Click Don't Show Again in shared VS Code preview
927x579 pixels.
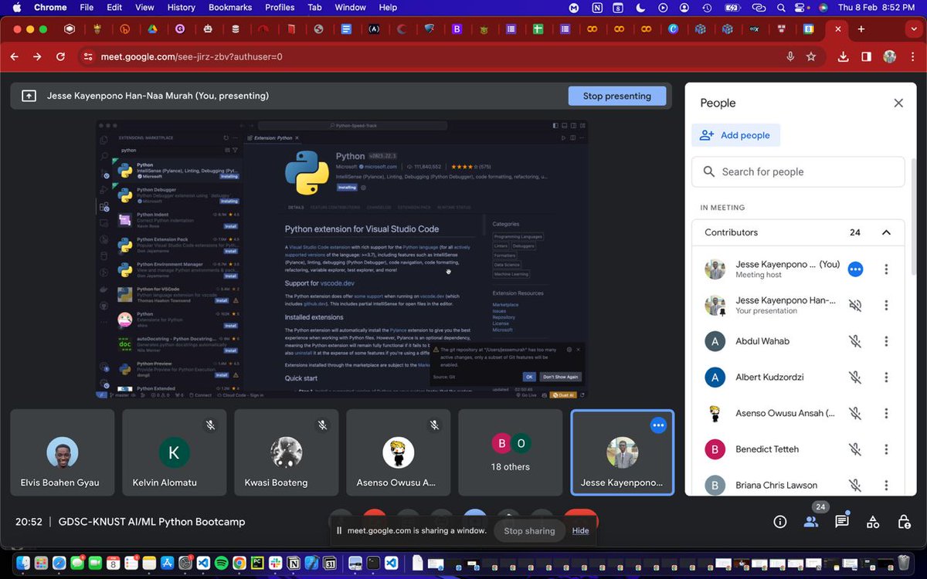562,377
